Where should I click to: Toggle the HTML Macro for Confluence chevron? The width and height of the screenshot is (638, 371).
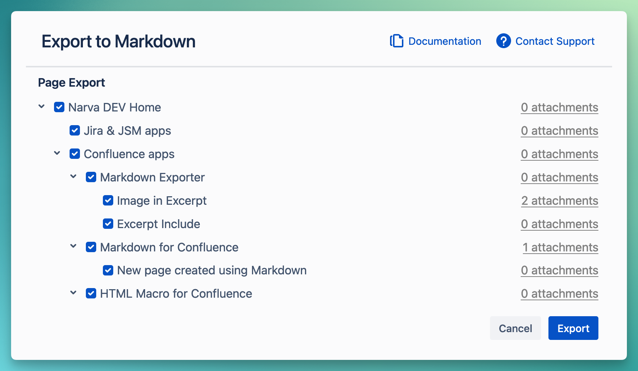pos(74,293)
